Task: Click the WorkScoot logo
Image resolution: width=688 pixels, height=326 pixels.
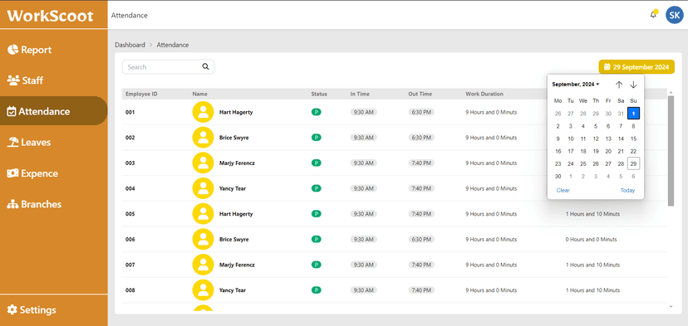Action: 51,17
